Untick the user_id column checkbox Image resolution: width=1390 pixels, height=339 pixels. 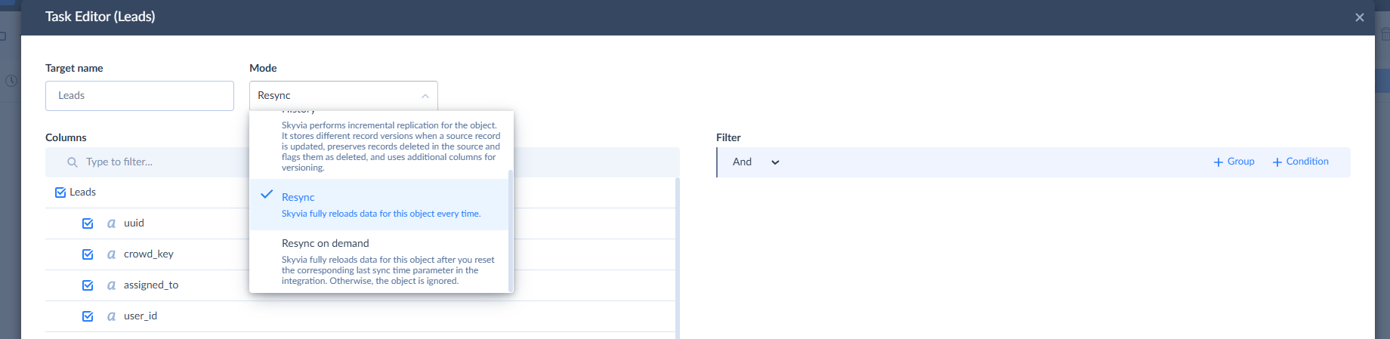tap(88, 316)
